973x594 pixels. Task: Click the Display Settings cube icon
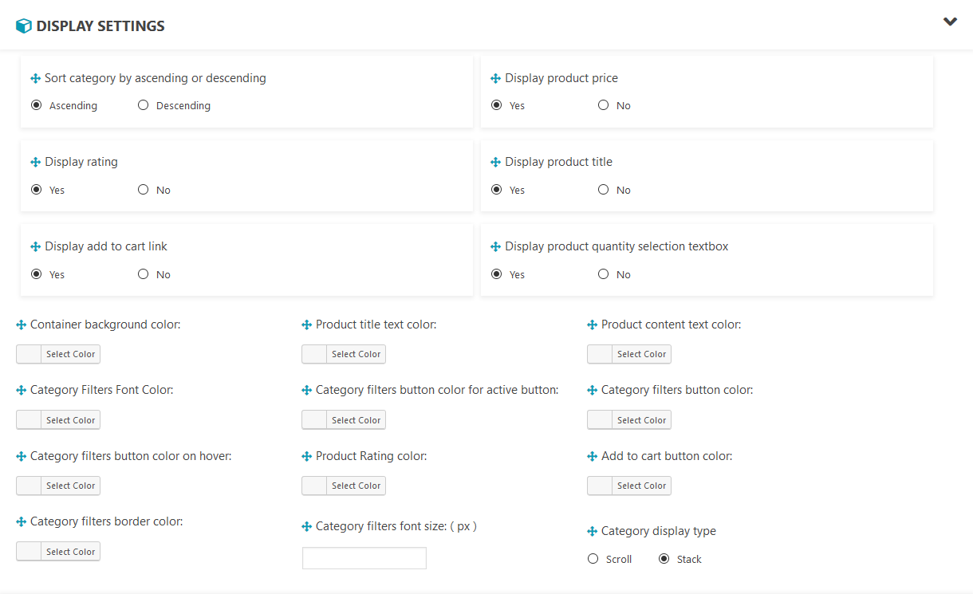click(x=24, y=26)
